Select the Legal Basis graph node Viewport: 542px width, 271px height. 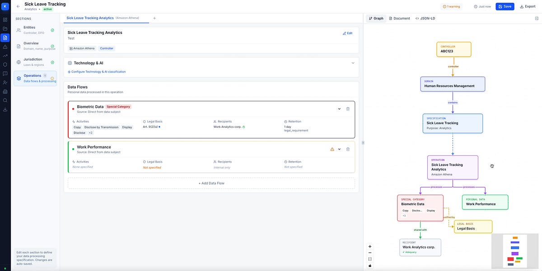473,226
